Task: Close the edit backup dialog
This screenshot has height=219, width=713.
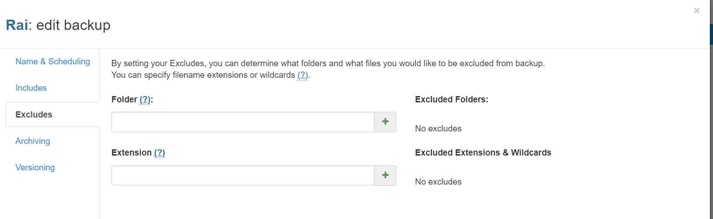Action: click(696, 10)
